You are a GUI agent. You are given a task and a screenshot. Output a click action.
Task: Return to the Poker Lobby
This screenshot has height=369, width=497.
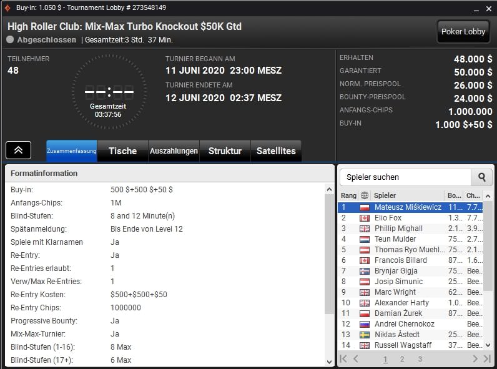pyautogui.click(x=463, y=32)
